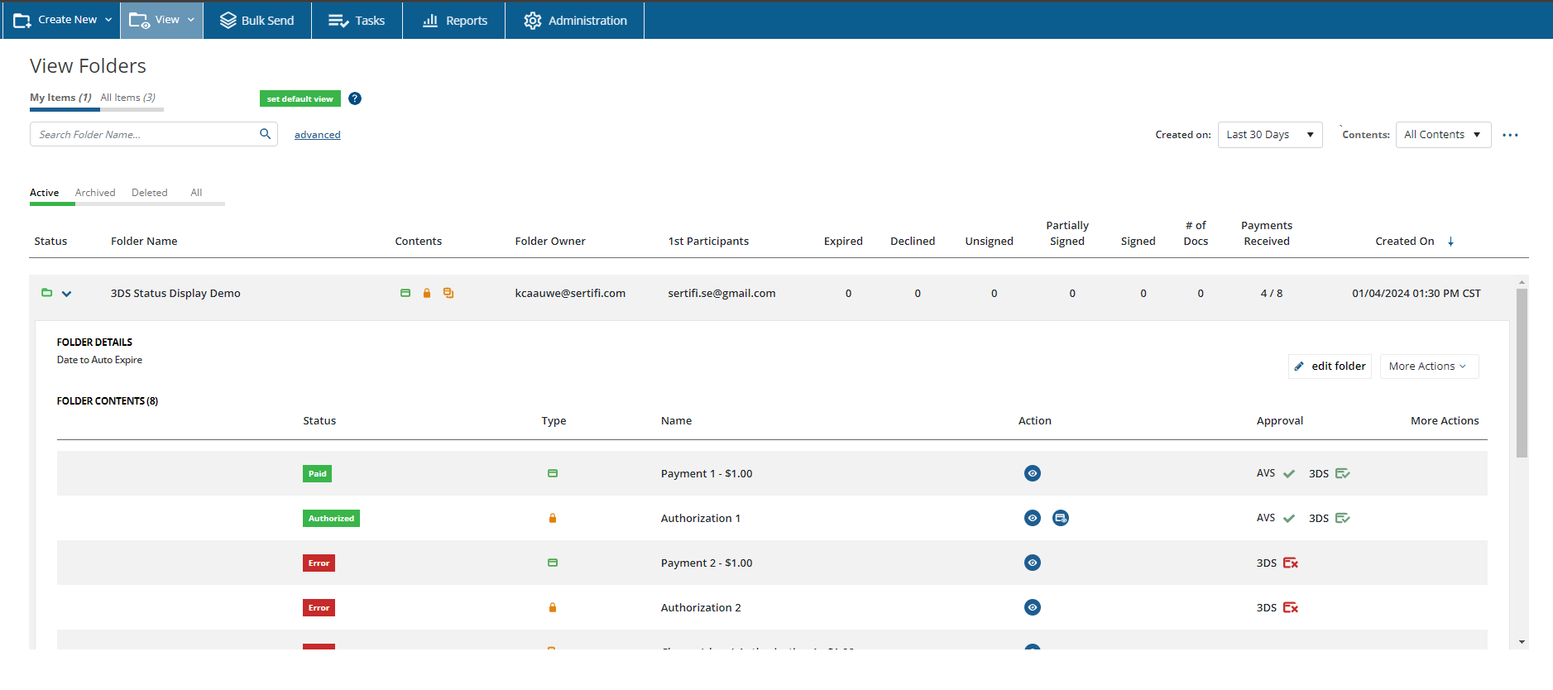Click view icon for Payment 2
The height and width of the screenshot is (690, 1553).
[1033, 563]
